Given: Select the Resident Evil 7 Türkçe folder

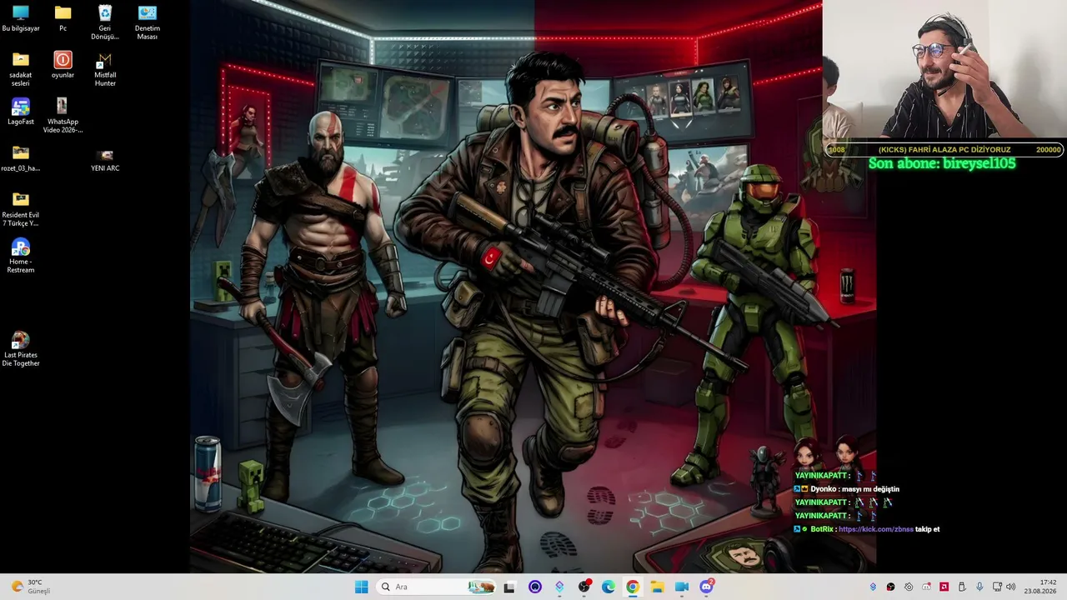Looking at the screenshot, I should click(21, 209).
